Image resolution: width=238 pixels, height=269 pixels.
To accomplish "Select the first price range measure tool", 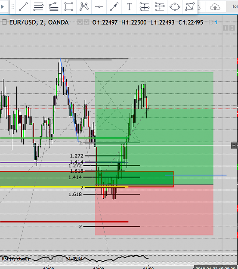I will click(145, 7).
